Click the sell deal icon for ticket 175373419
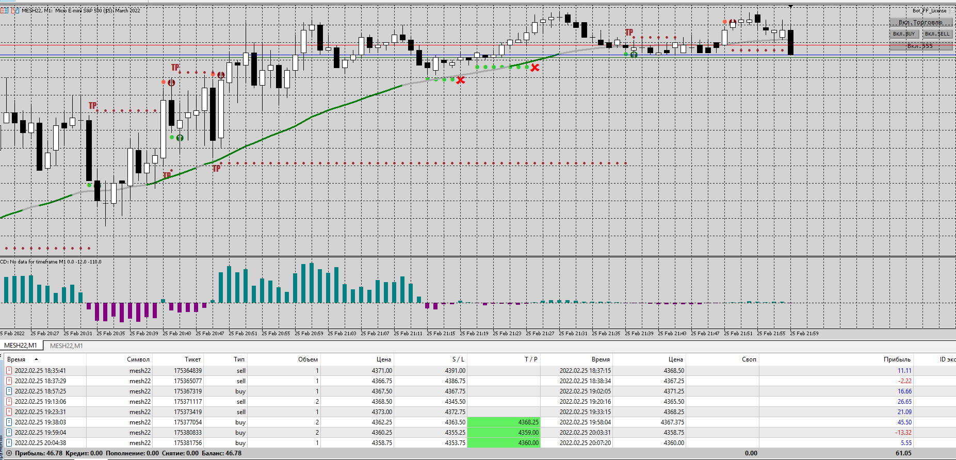956x460 pixels. click(x=9, y=412)
